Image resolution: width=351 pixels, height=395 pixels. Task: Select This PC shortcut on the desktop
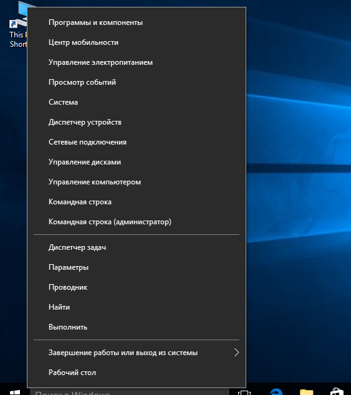pyautogui.click(x=17, y=24)
